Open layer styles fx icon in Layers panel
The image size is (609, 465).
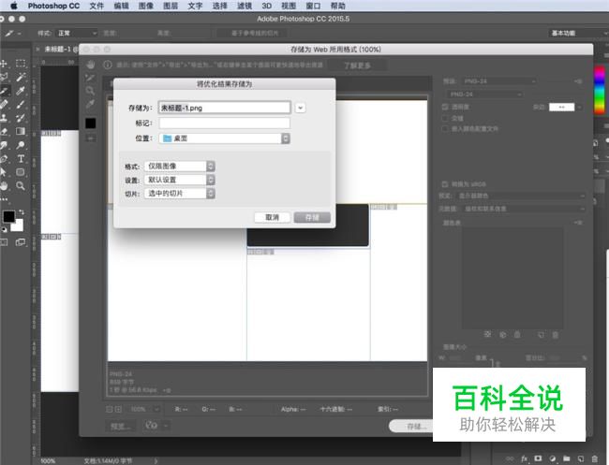(x=525, y=458)
